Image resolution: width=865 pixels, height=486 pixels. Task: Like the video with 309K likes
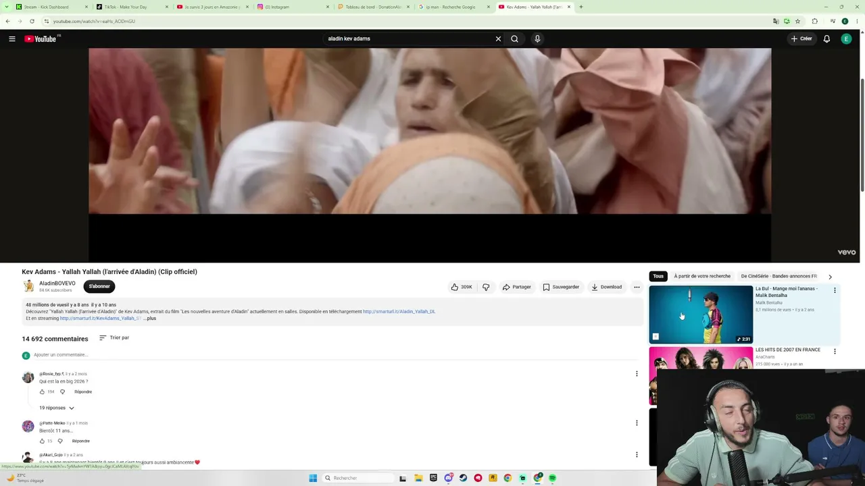[x=462, y=287]
